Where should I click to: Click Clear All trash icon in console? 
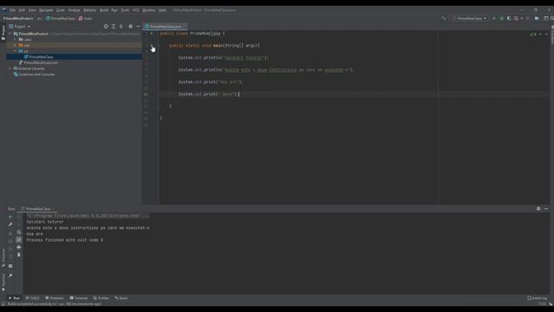tap(19, 255)
